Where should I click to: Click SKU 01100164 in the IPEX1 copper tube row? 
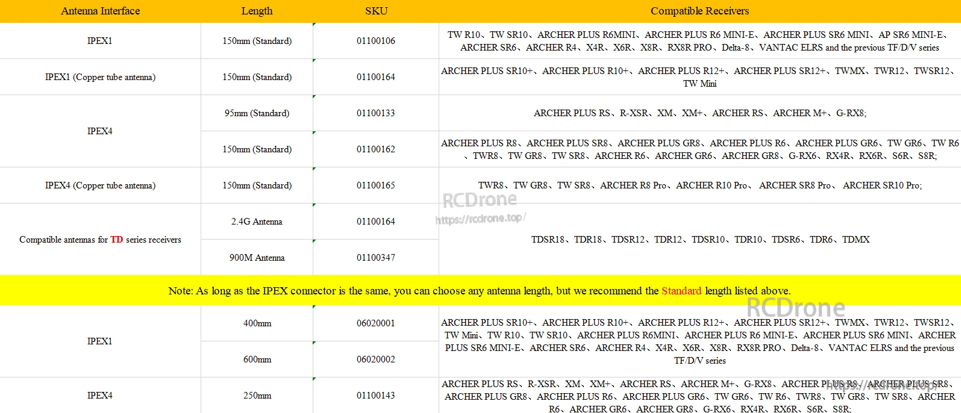click(376, 77)
